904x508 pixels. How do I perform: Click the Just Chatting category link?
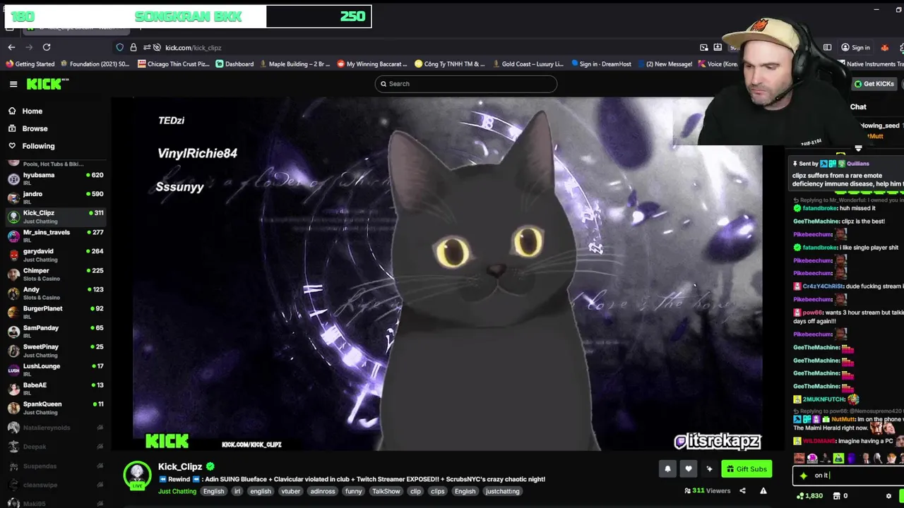pos(177,491)
